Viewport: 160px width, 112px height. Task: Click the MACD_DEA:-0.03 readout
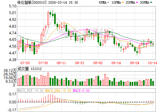[x=58, y=91]
